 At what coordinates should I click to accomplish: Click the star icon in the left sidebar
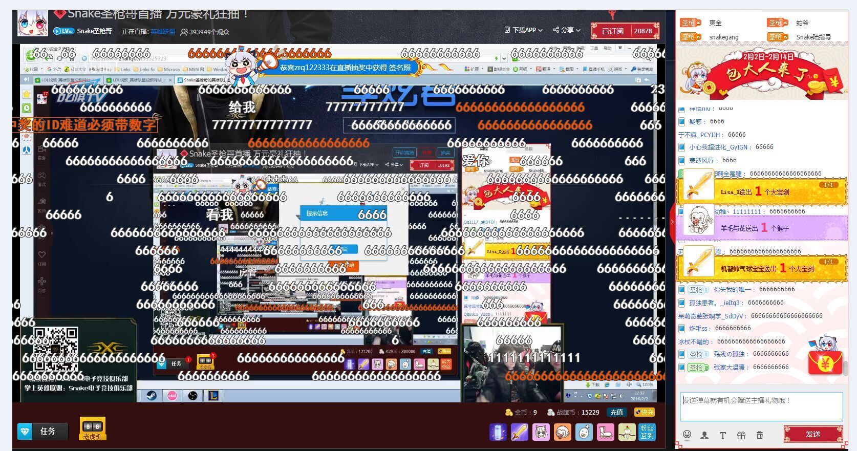pyautogui.click(x=27, y=94)
